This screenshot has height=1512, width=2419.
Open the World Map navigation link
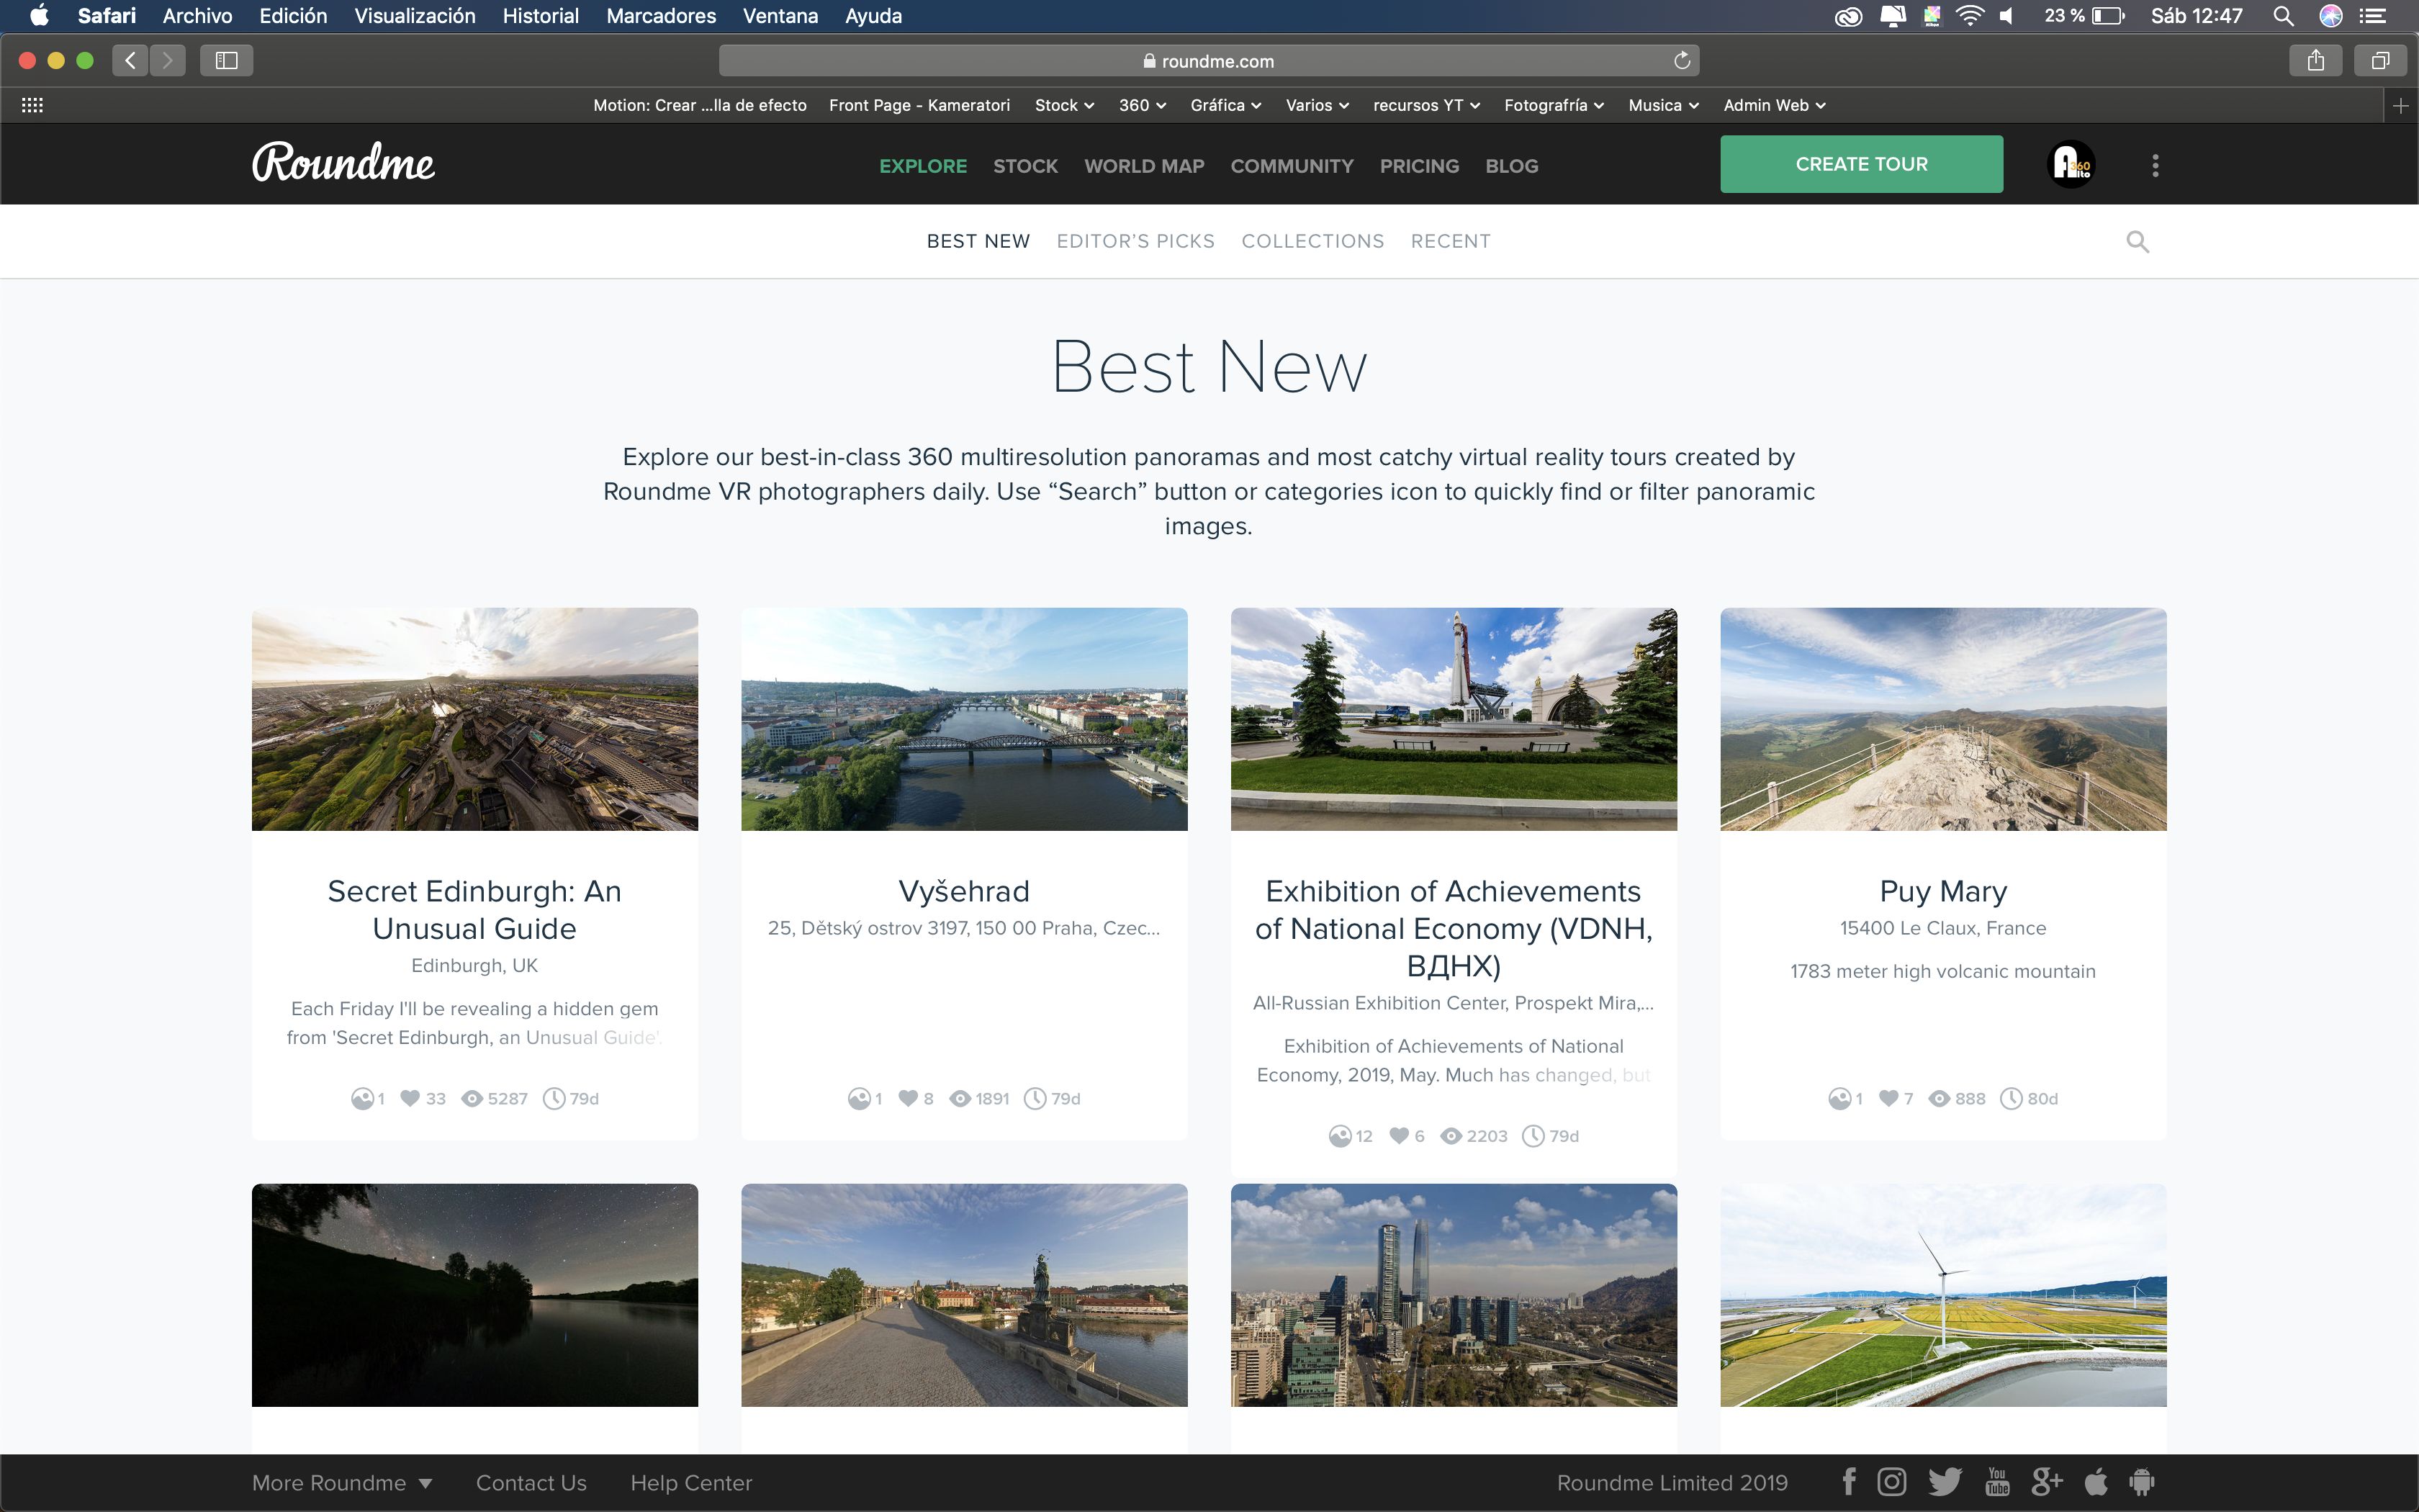pos(1143,166)
